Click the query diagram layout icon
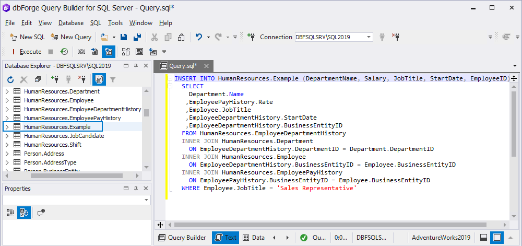 point(125,52)
